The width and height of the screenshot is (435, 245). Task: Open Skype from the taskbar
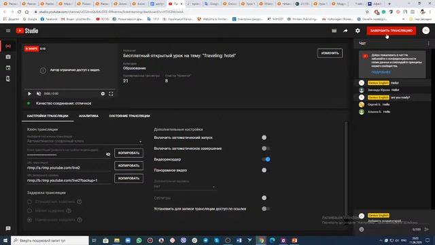(x=217, y=240)
